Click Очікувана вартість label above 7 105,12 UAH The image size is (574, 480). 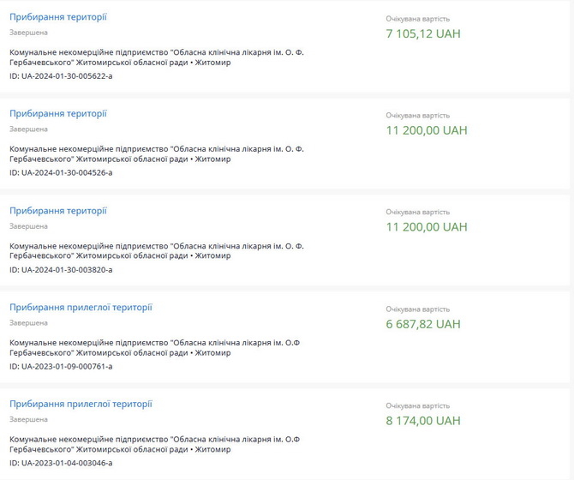pos(417,19)
